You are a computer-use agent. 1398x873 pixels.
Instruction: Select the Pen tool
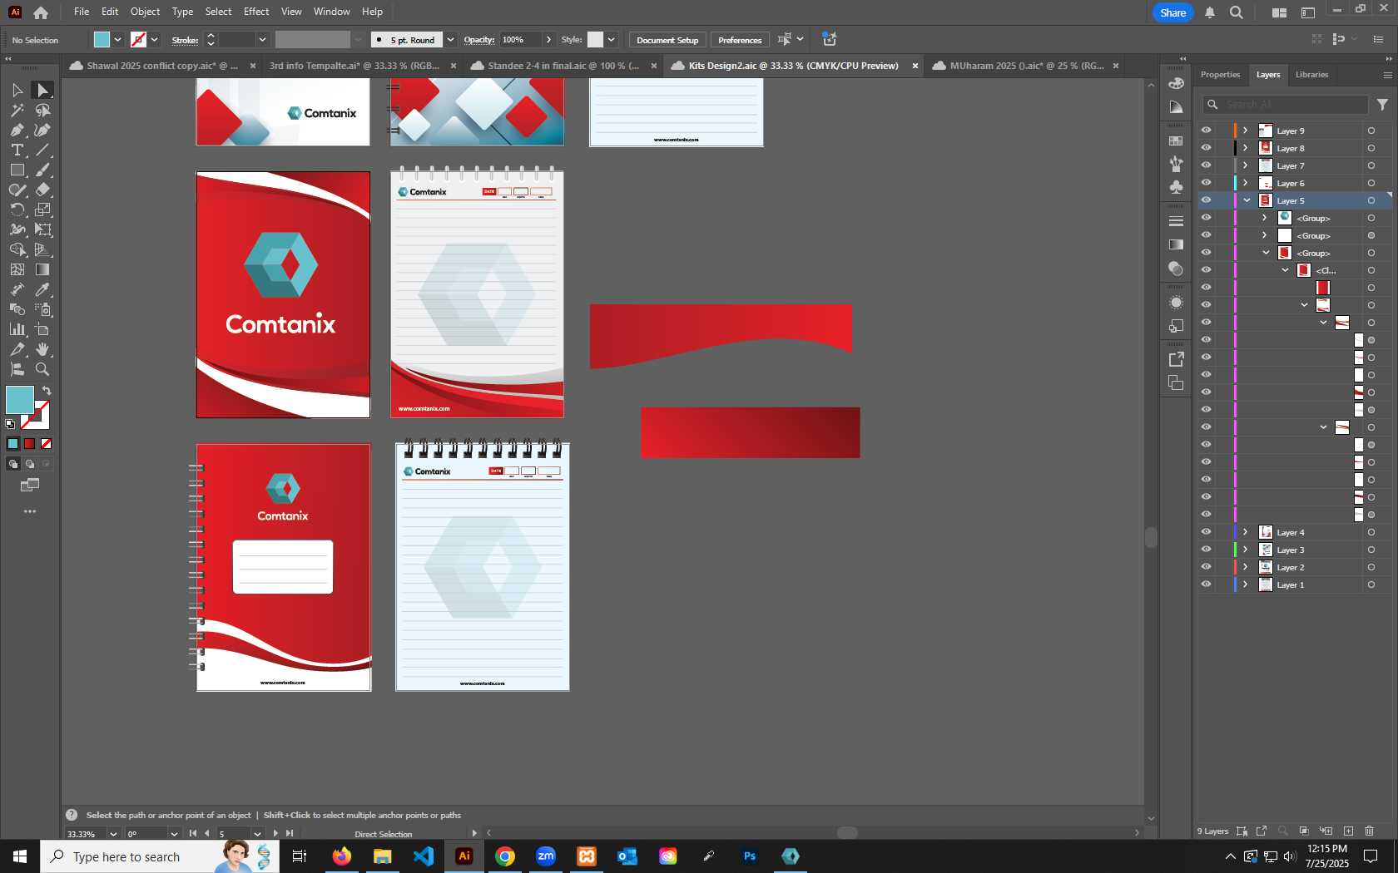click(x=17, y=130)
